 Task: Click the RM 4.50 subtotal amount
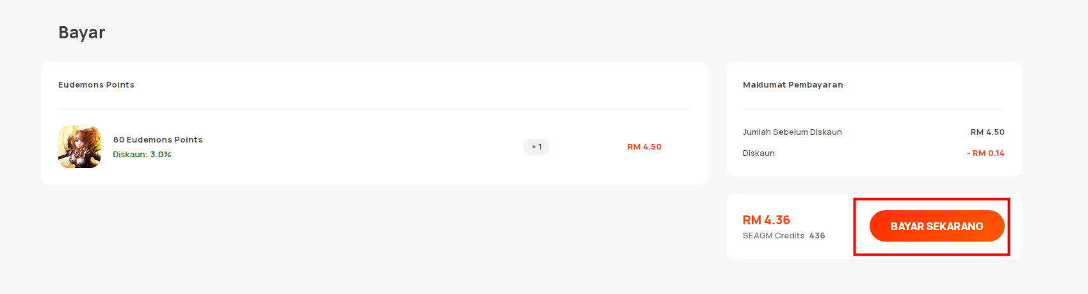click(x=987, y=132)
